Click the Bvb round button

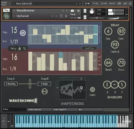(45, 91)
